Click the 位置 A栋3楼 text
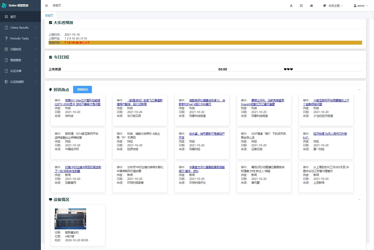The width and height of the screenshot is (374, 250). click(x=64, y=236)
